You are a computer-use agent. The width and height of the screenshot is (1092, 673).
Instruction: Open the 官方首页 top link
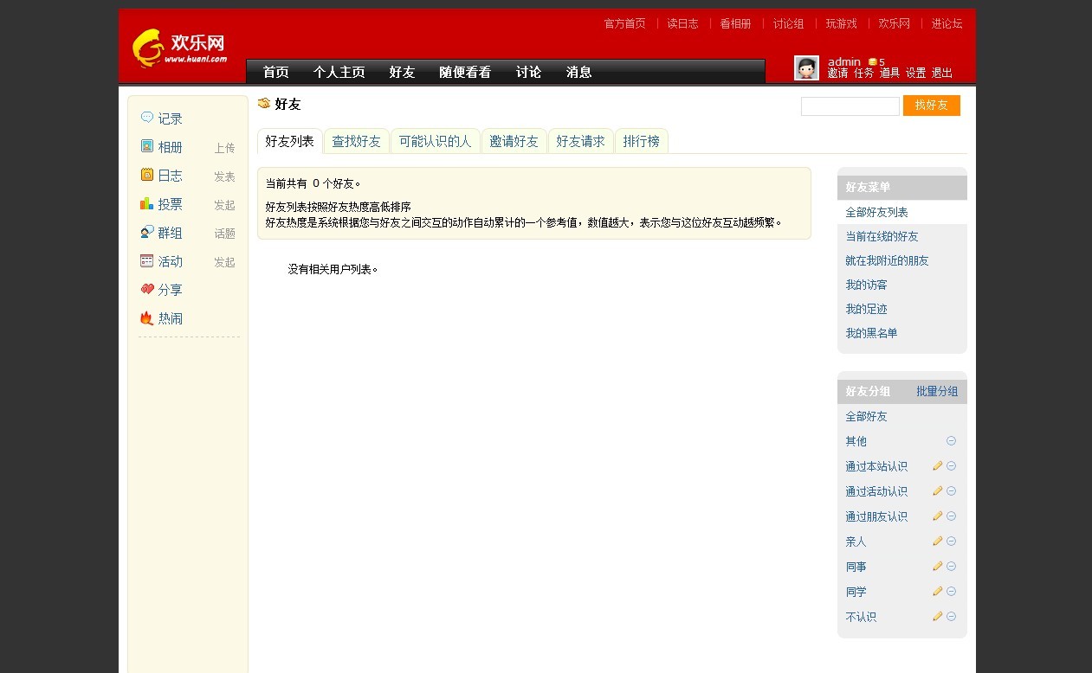click(624, 23)
